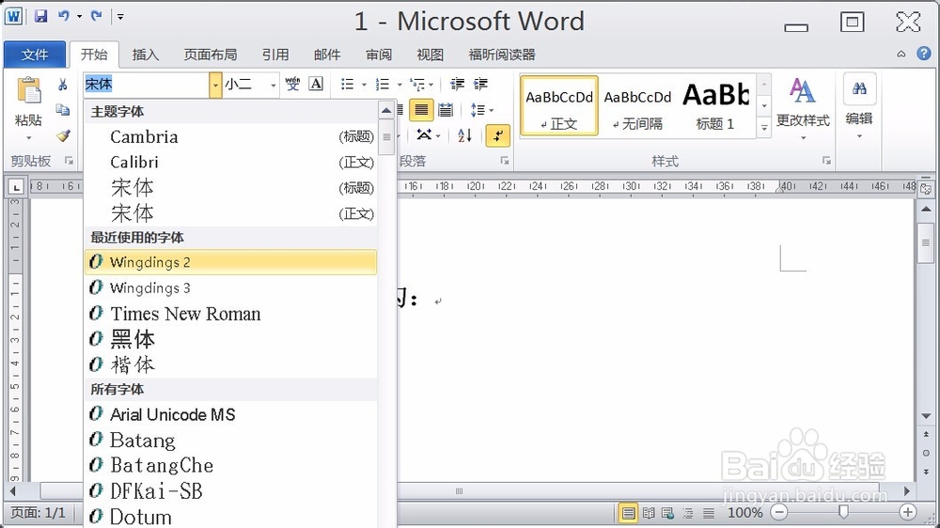Viewport: 940px width, 528px height.
Task: Open clipboard pane dialog launcher
Action: click(69, 161)
